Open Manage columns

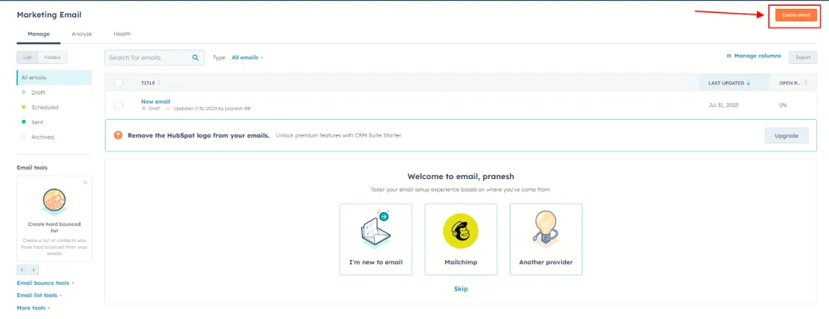[754, 56]
